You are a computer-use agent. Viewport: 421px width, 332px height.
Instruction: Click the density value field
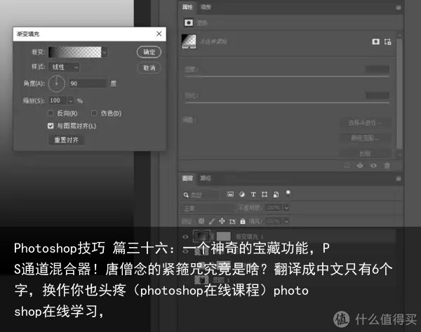point(377,69)
